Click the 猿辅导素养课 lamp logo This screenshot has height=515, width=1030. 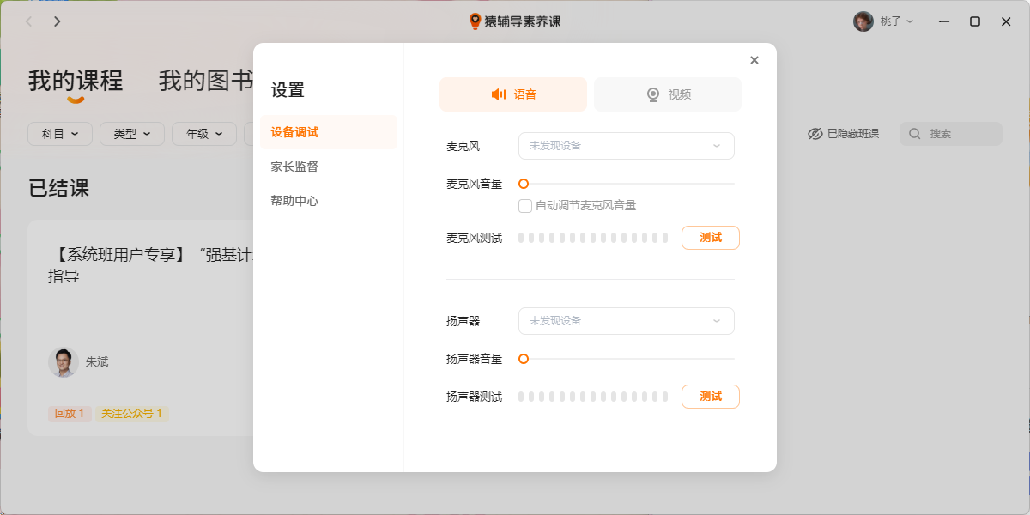point(474,21)
